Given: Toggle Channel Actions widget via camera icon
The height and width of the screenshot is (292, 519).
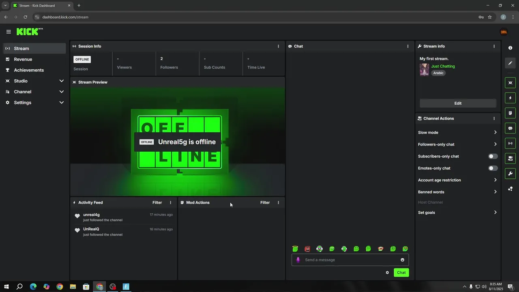Looking at the screenshot, I should (x=510, y=158).
